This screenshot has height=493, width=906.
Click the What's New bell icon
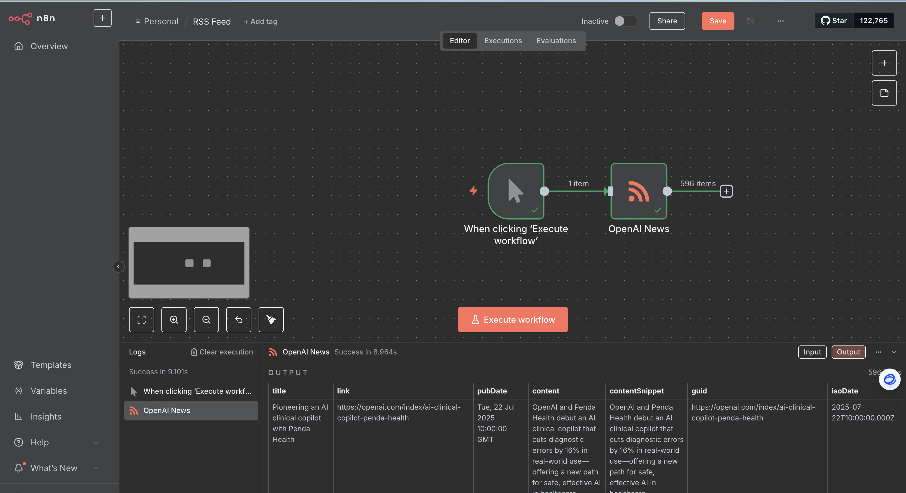pyautogui.click(x=19, y=468)
